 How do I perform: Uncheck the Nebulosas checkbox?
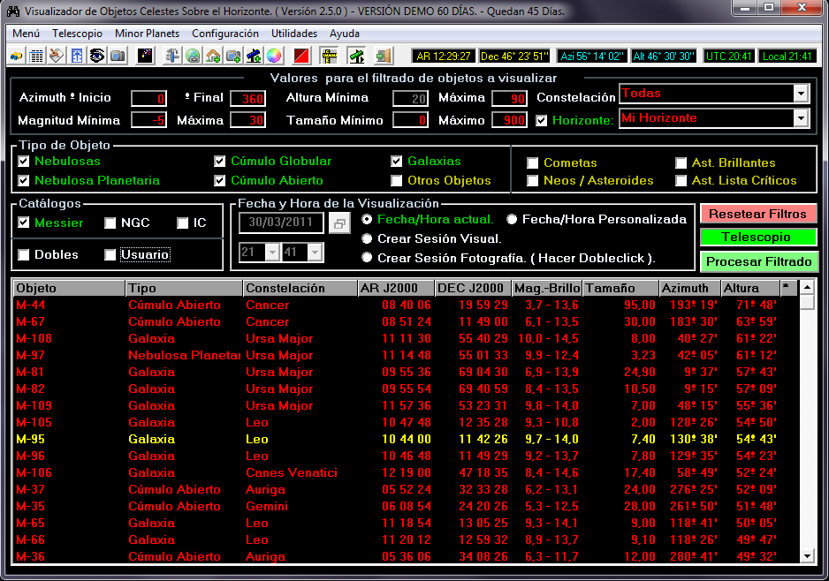(24, 162)
